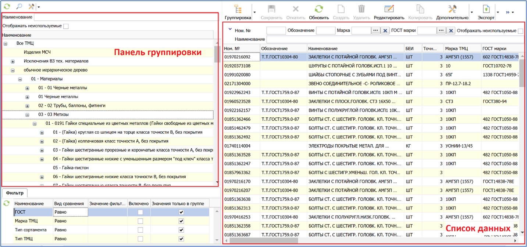
Task: Open Редактировать edit tool
Action: 389,10
